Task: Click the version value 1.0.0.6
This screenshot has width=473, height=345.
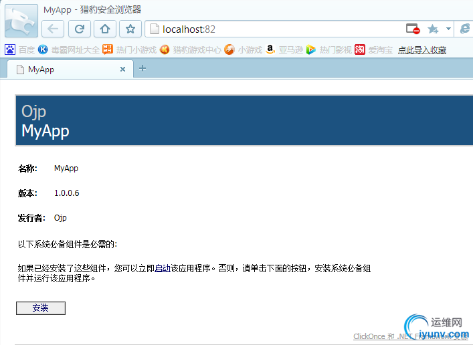Action: click(67, 193)
